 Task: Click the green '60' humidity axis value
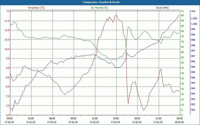[x=182, y=52]
